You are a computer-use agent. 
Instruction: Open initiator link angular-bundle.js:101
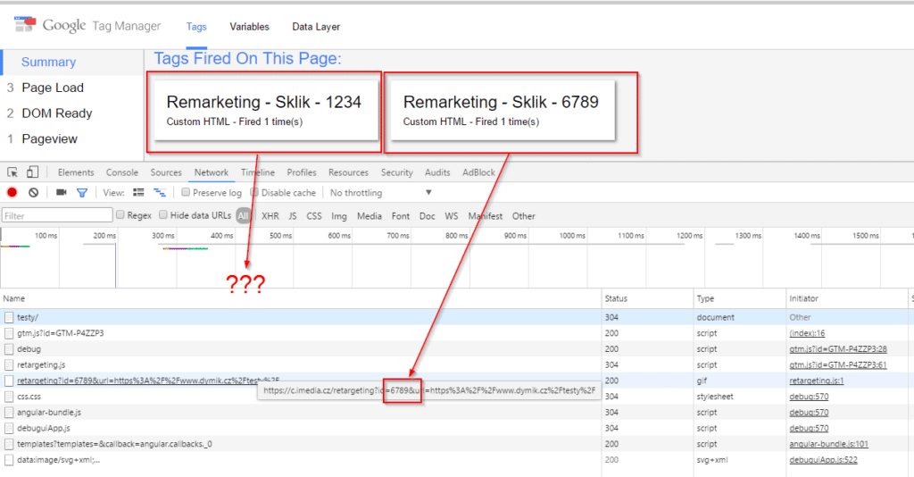pos(828,444)
